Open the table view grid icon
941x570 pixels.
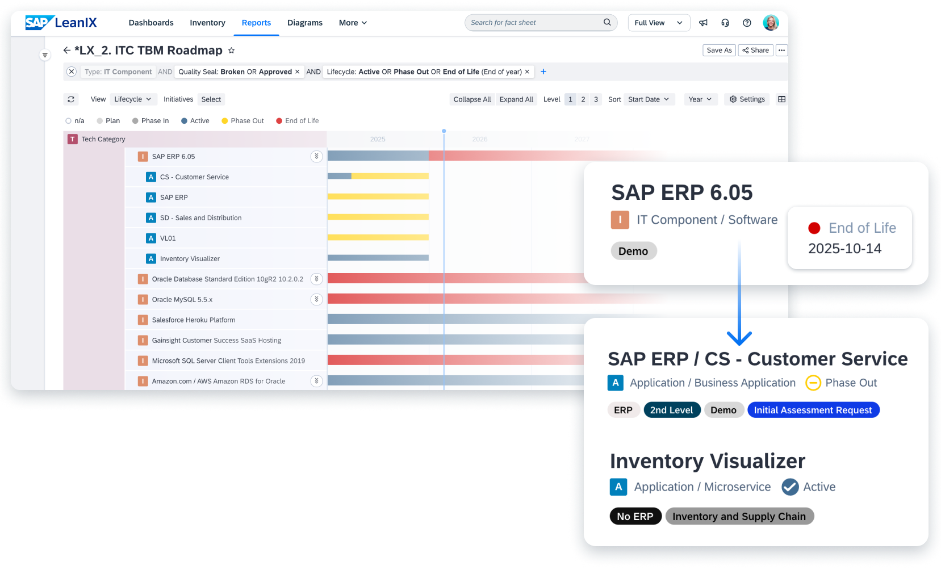[x=781, y=99]
